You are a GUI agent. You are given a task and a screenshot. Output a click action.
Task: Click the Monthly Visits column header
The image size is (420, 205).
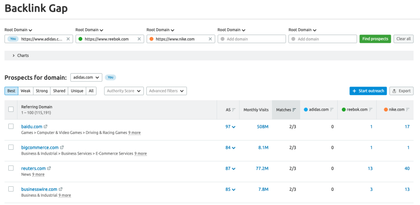click(256, 110)
